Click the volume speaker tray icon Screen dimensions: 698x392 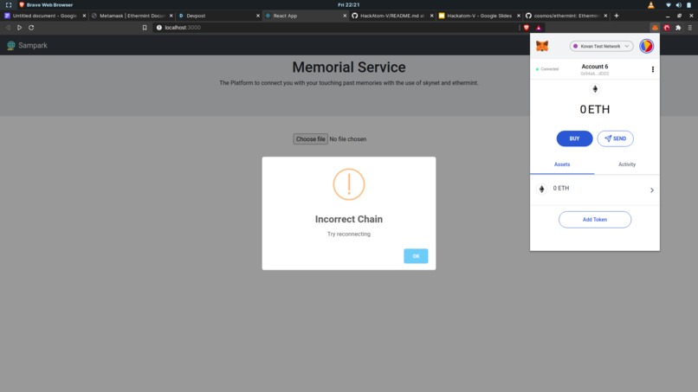[x=678, y=5]
